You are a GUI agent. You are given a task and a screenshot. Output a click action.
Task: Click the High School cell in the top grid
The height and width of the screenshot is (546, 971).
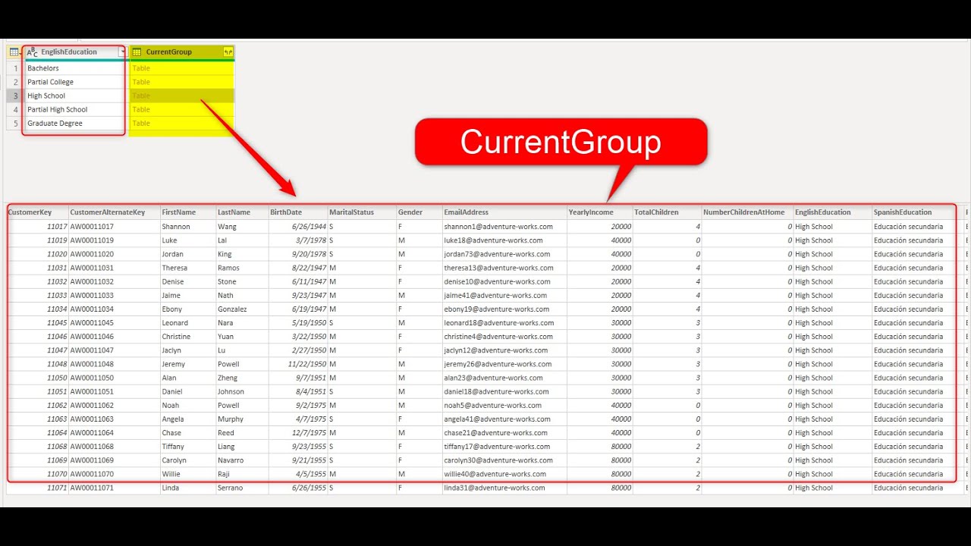pos(74,96)
